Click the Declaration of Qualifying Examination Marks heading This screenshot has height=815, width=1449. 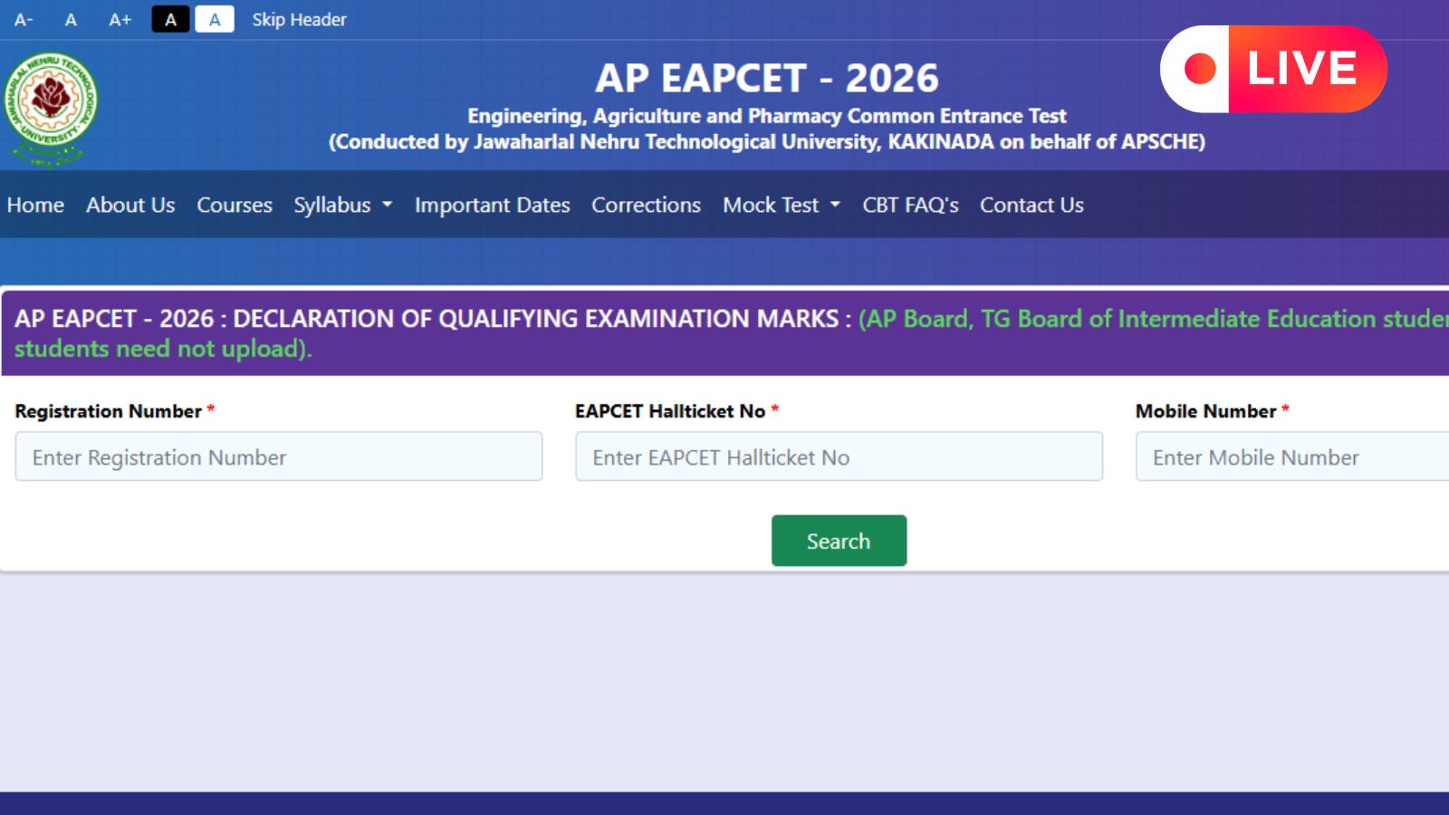(x=433, y=319)
